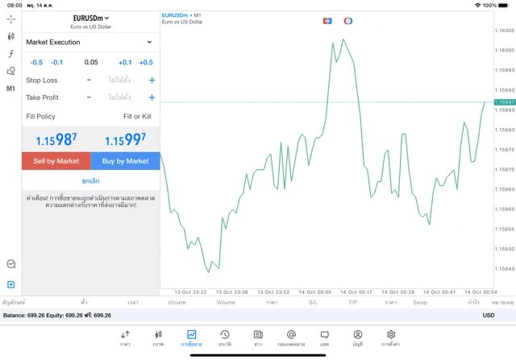Tap the 1.15997 buy price quote
The height and width of the screenshot is (360, 516).
(126, 139)
